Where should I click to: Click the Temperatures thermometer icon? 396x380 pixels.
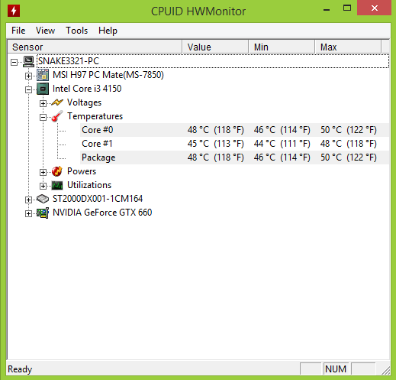click(57, 116)
